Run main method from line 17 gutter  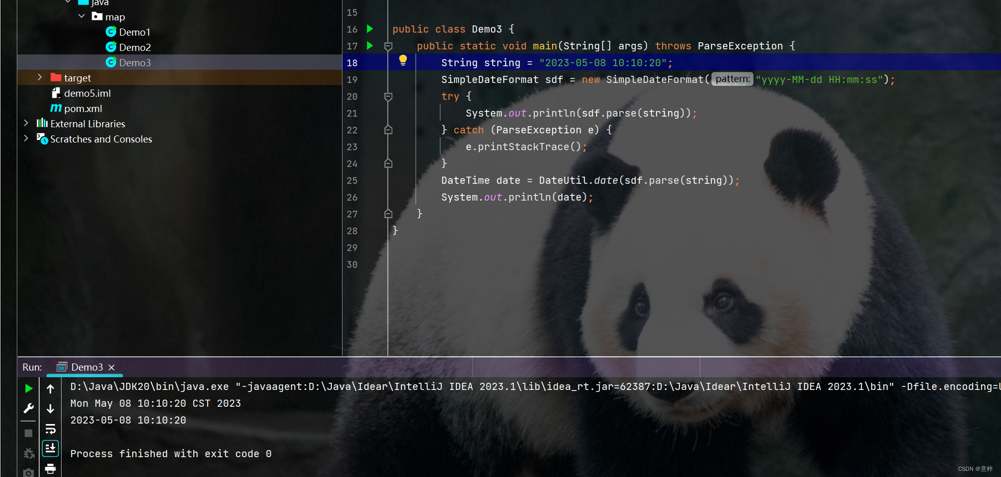pyautogui.click(x=370, y=46)
